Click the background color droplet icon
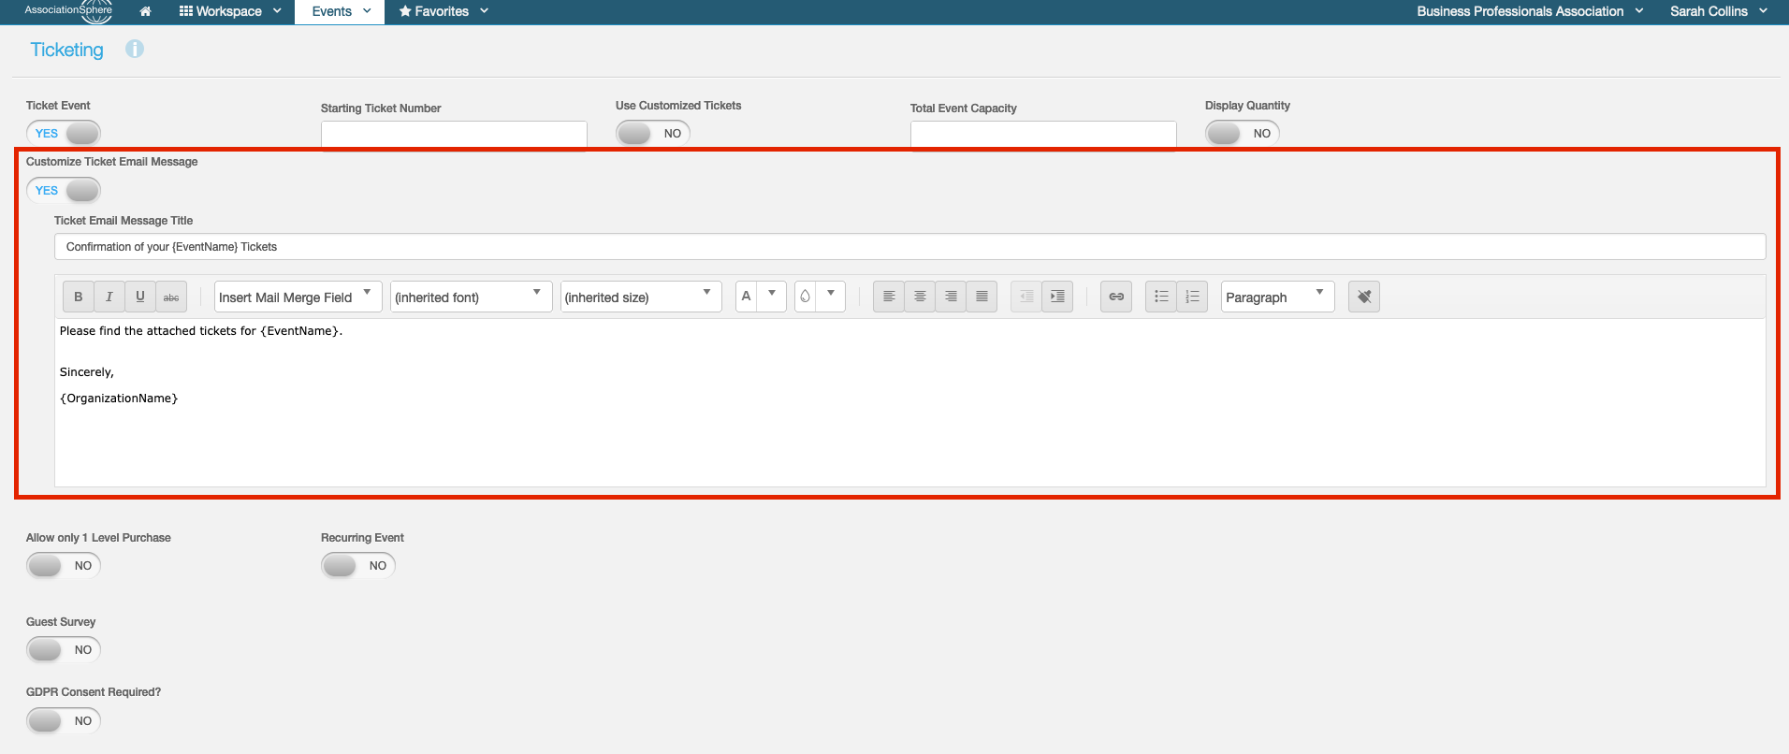The image size is (1789, 754). [x=806, y=297]
